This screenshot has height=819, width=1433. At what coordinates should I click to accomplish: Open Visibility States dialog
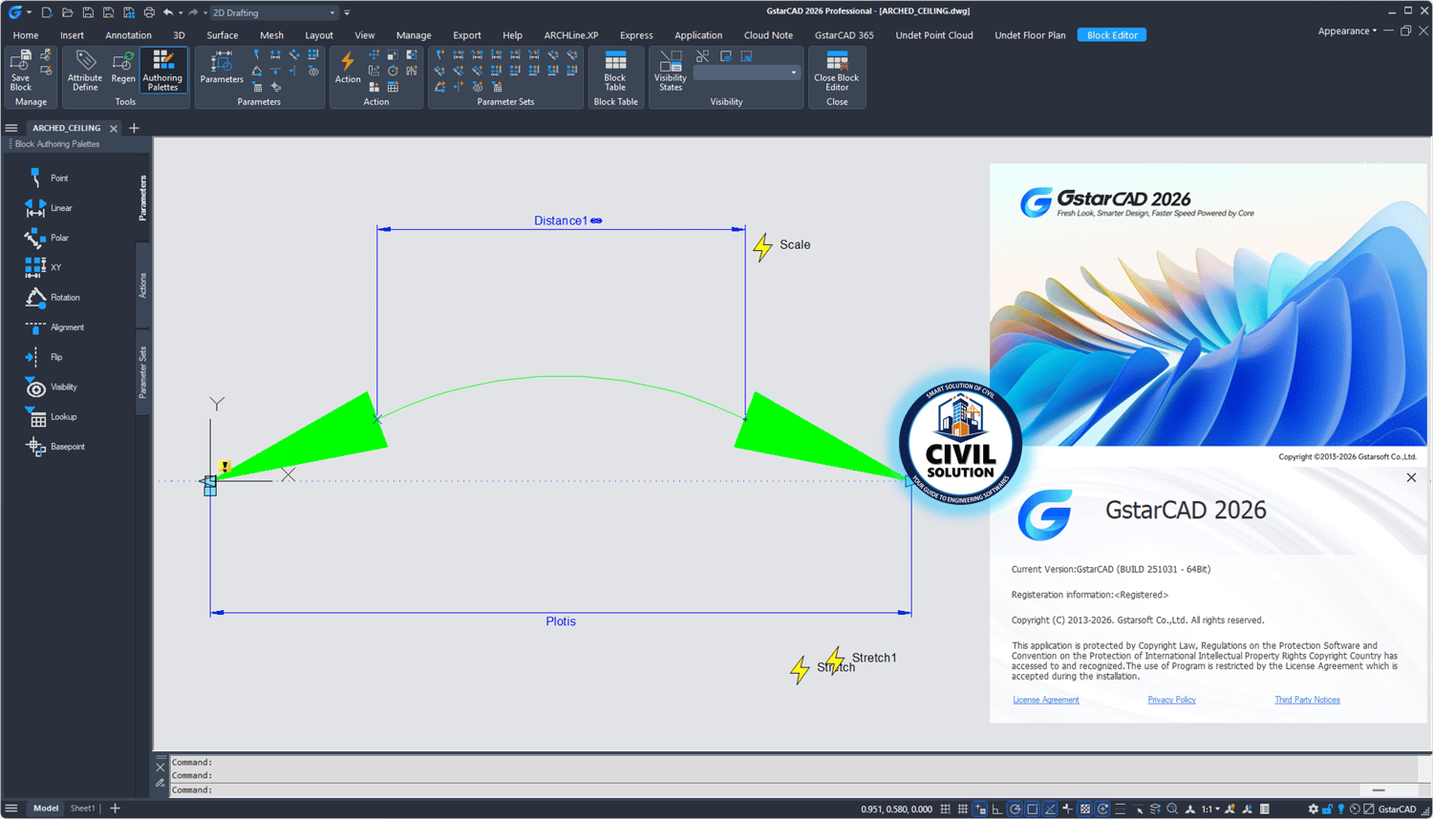[x=671, y=70]
